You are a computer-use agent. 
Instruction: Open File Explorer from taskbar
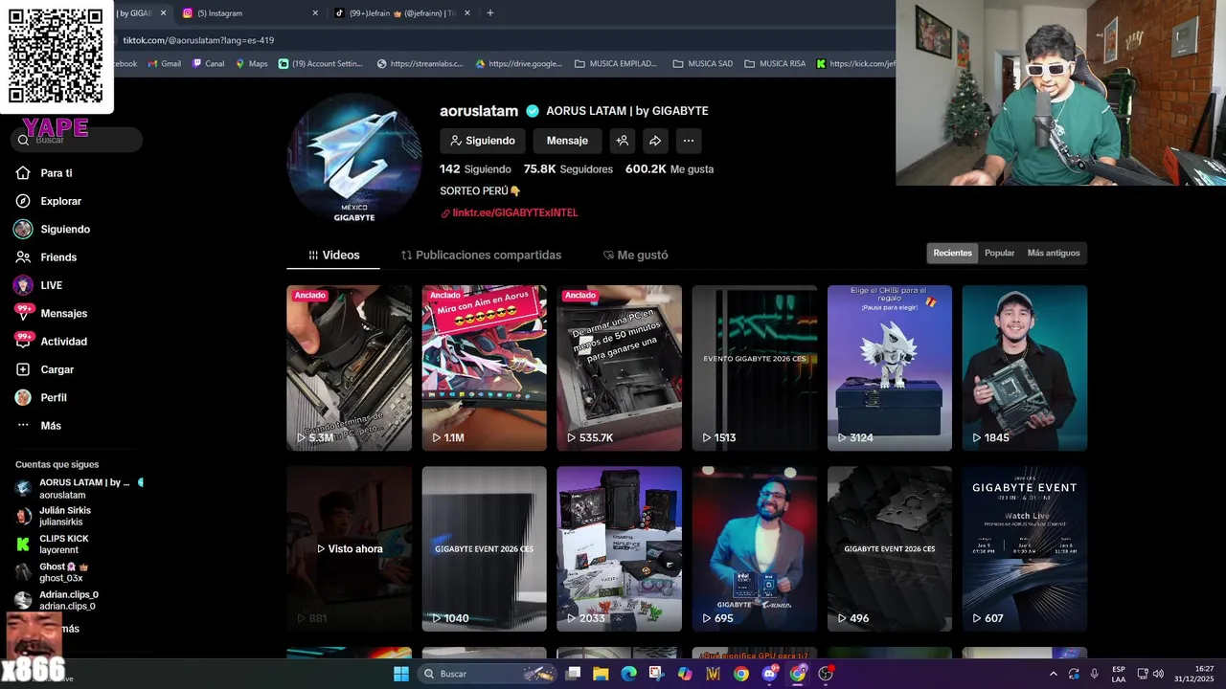pyautogui.click(x=601, y=674)
